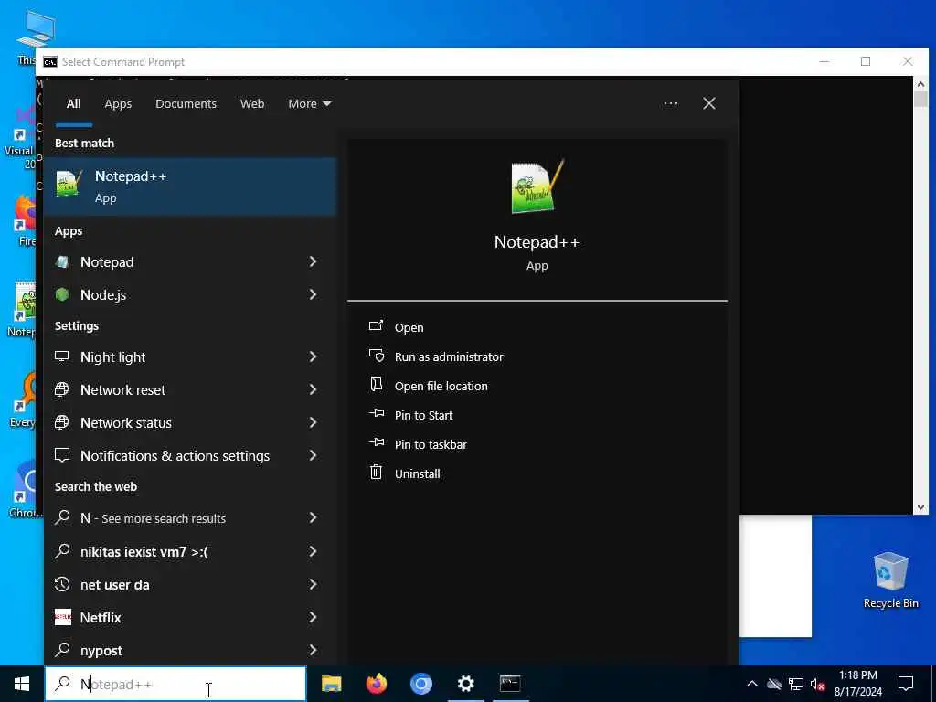Expand the More filter dropdown

309,104
